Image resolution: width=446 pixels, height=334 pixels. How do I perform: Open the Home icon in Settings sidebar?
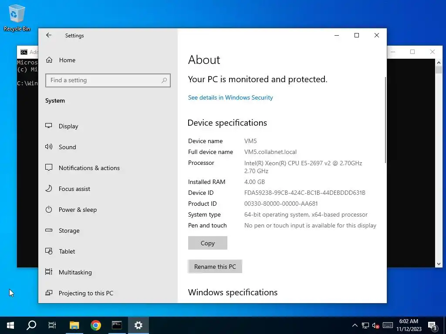[x=49, y=60]
